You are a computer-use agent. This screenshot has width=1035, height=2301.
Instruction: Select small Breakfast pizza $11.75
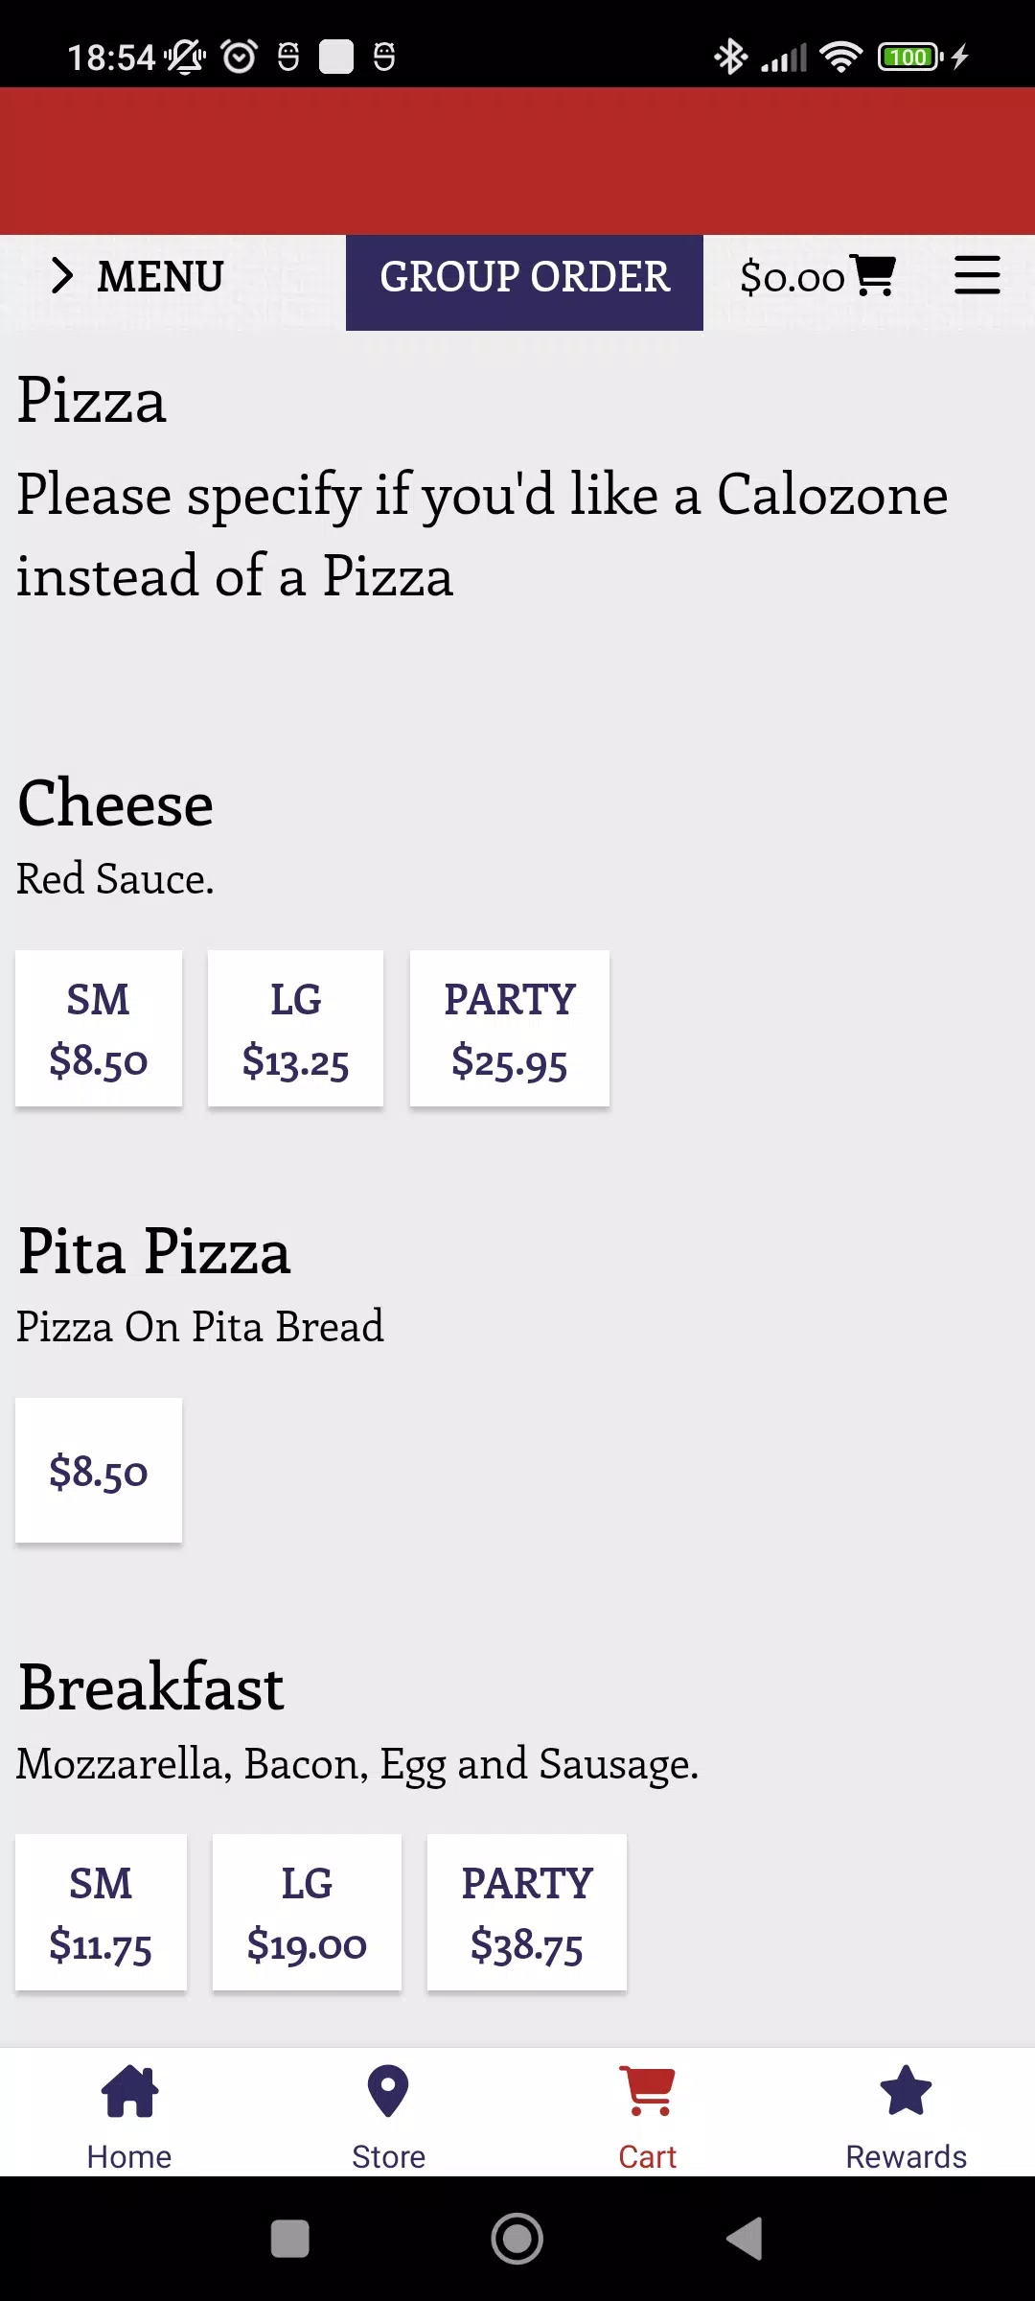click(x=101, y=1913)
